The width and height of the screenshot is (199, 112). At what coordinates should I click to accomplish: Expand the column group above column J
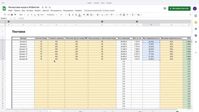137,21
